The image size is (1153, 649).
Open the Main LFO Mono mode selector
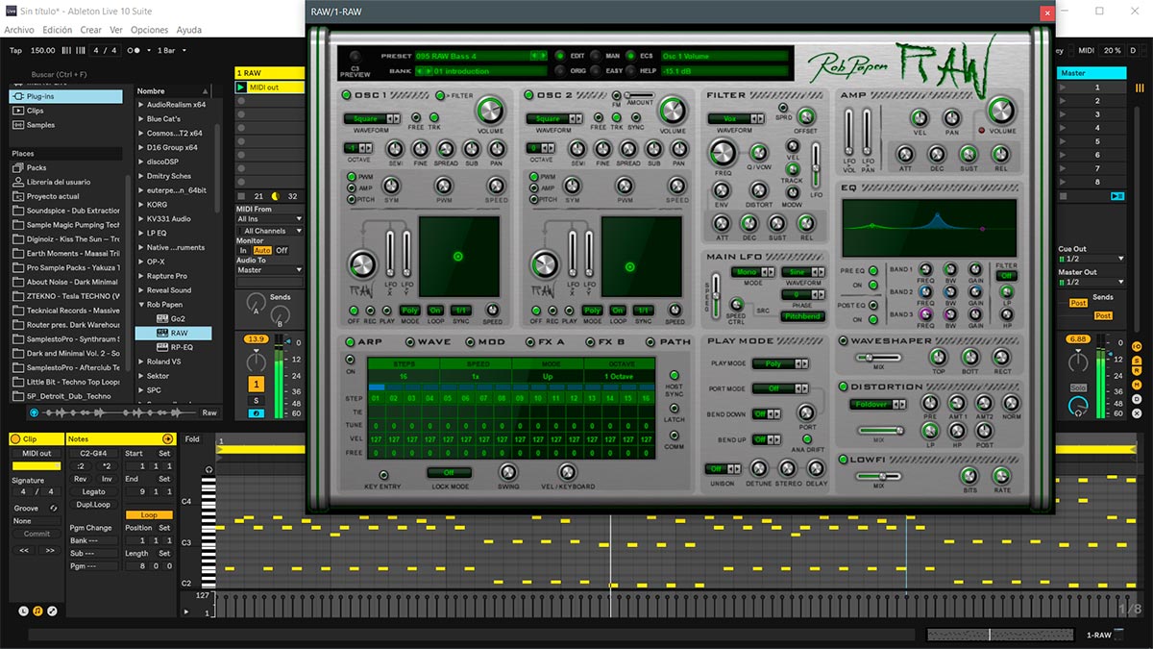tap(752, 272)
